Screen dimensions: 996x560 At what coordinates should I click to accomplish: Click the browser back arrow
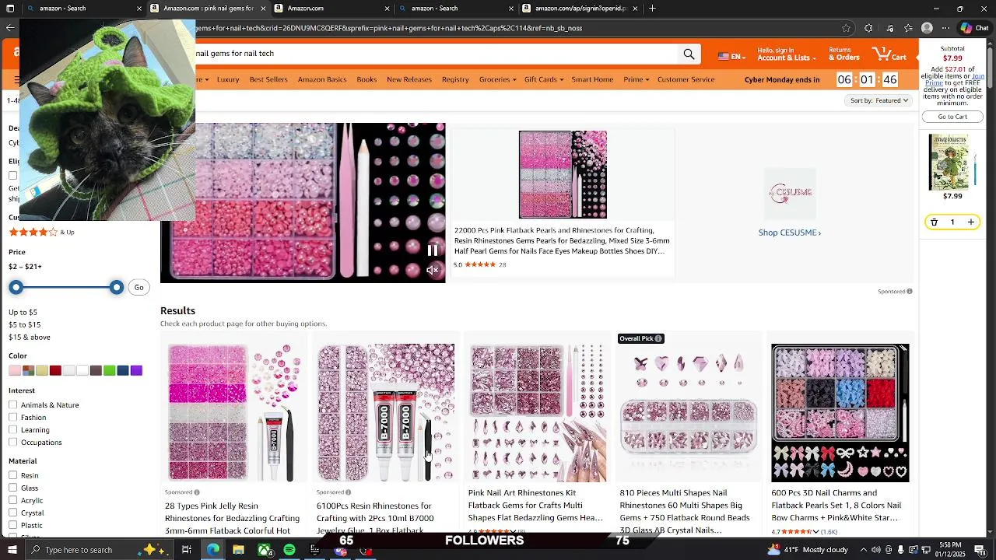[9, 28]
